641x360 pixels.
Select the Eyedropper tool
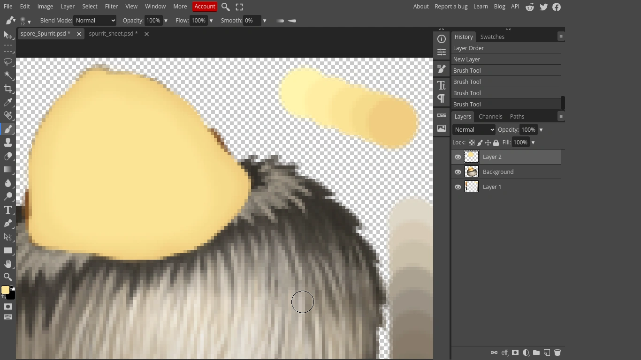tap(8, 102)
